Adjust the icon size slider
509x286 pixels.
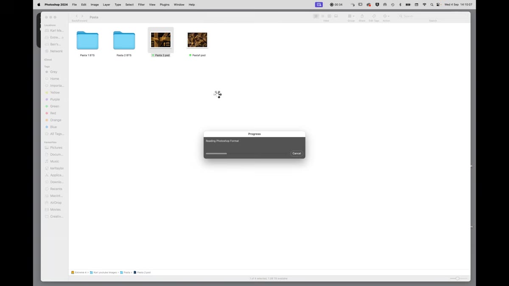(x=459, y=278)
